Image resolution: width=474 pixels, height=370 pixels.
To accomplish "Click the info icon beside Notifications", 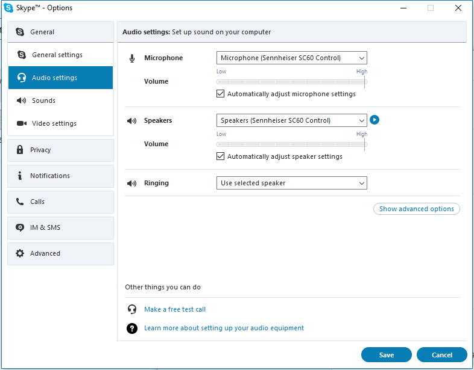I will (x=20, y=176).
